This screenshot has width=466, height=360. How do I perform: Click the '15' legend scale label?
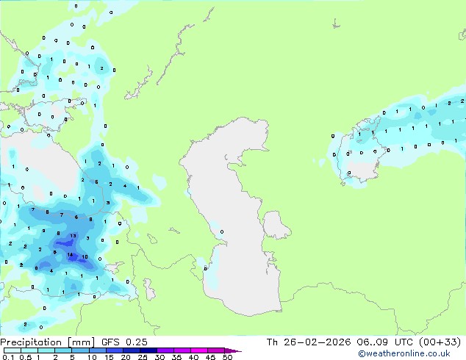[109, 357]
